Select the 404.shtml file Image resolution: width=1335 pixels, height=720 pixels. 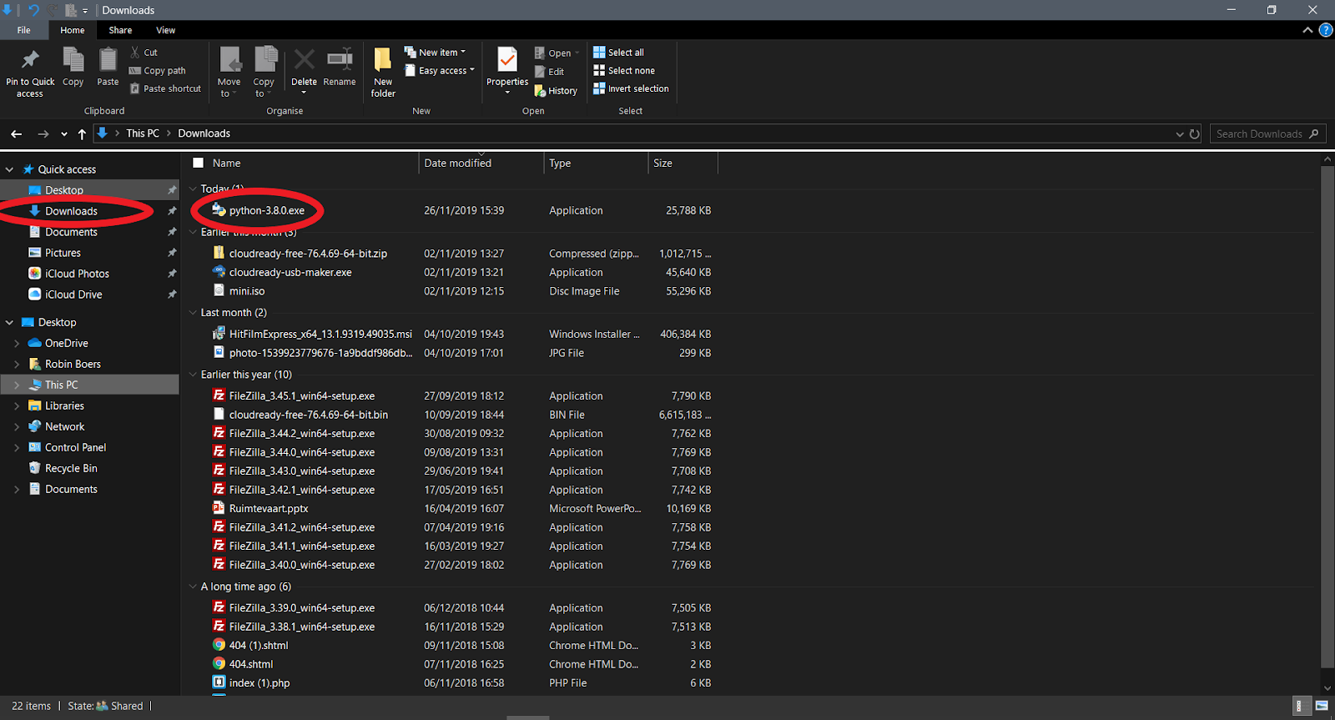pyautogui.click(x=251, y=664)
